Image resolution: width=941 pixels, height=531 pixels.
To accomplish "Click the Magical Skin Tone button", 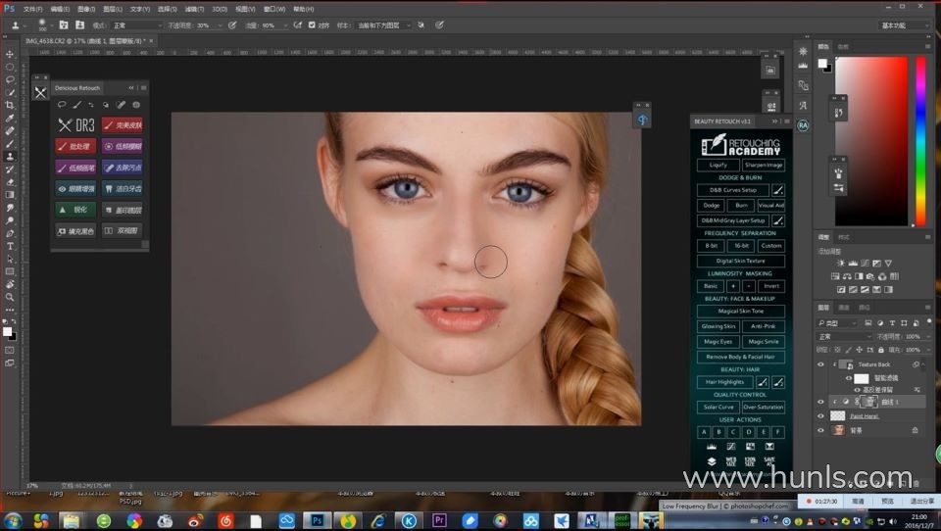I will pos(741,312).
